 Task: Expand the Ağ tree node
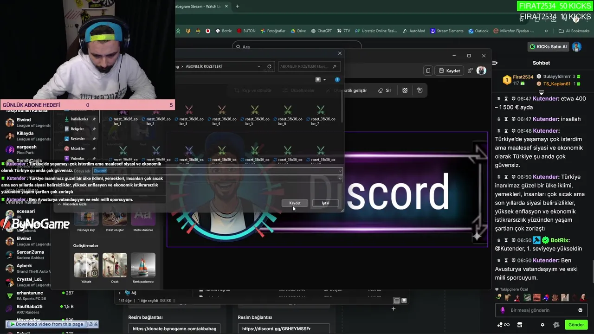coord(119,293)
